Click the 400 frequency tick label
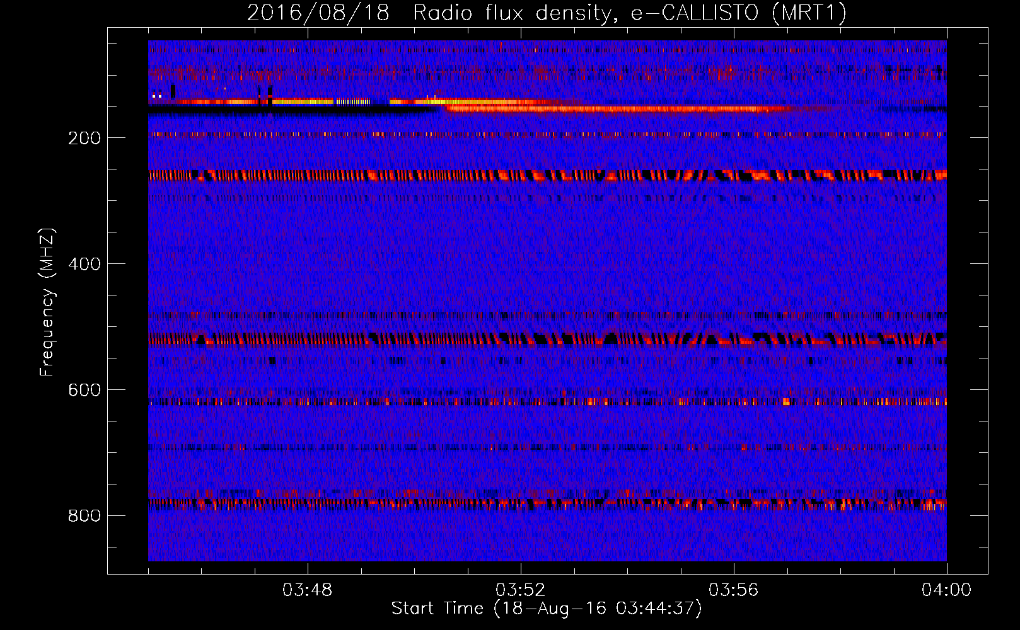Viewport: 1020px width, 630px height. pos(84,264)
